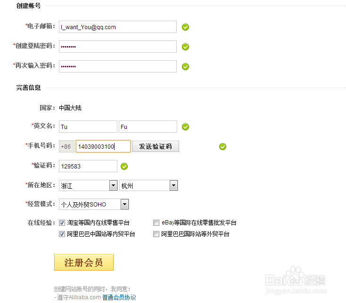Click the 注册会员 register button

point(84,262)
